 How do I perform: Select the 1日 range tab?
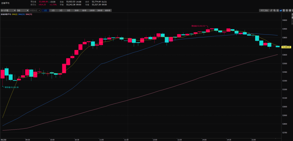[x=45, y=10]
